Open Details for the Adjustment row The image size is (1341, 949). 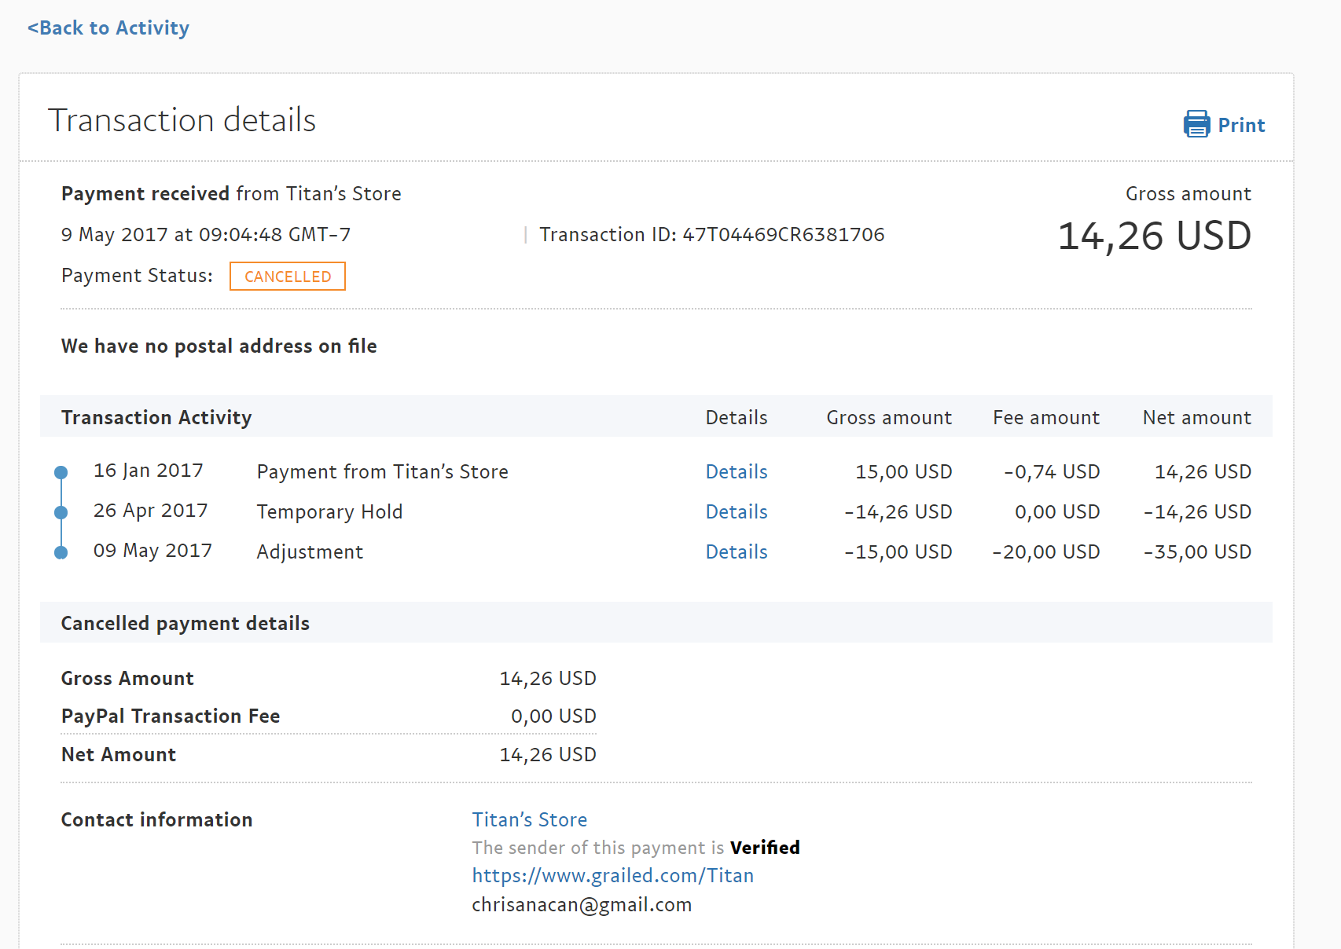(736, 551)
